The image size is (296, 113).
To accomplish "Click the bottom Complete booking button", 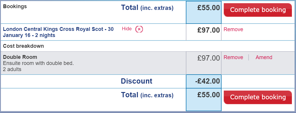I will [x=258, y=97].
